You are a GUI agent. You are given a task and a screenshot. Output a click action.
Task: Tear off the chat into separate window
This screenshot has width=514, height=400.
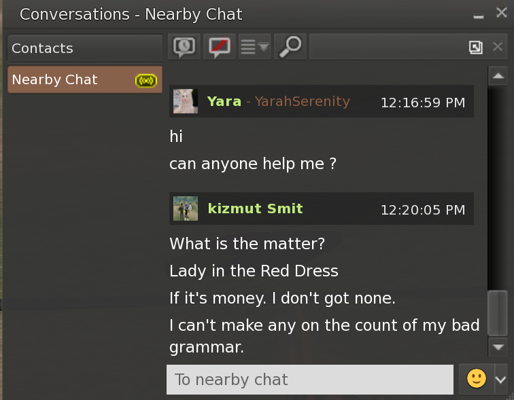click(476, 47)
